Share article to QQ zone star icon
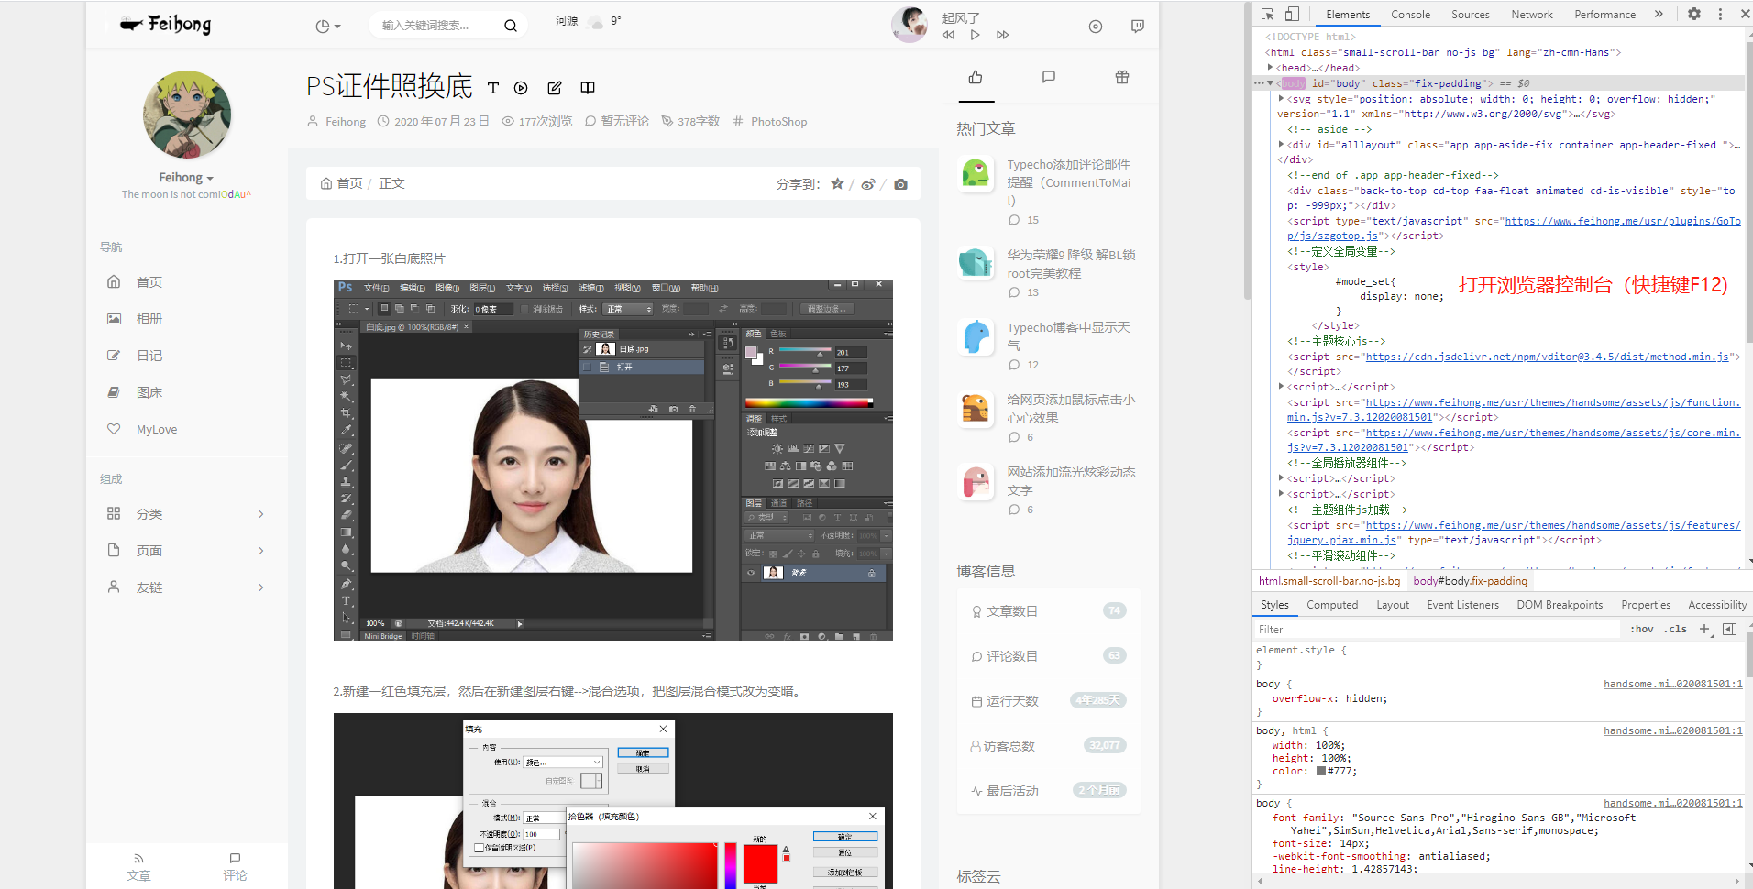Image resolution: width=1753 pixels, height=889 pixels. (837, 184)
